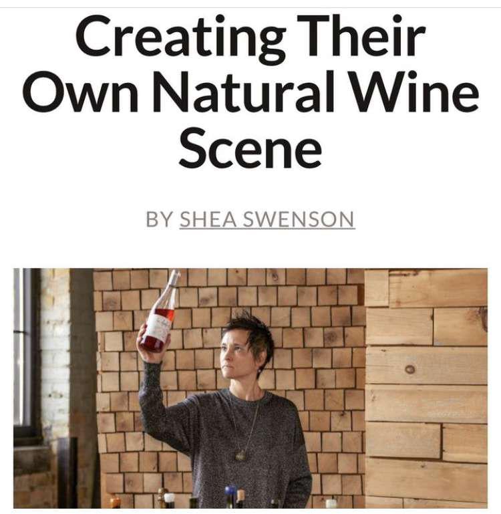Viewport: 501px width, 514px height.
Task: Click the blue-capped bottle at photo bottom
Action: coord(230,497)
